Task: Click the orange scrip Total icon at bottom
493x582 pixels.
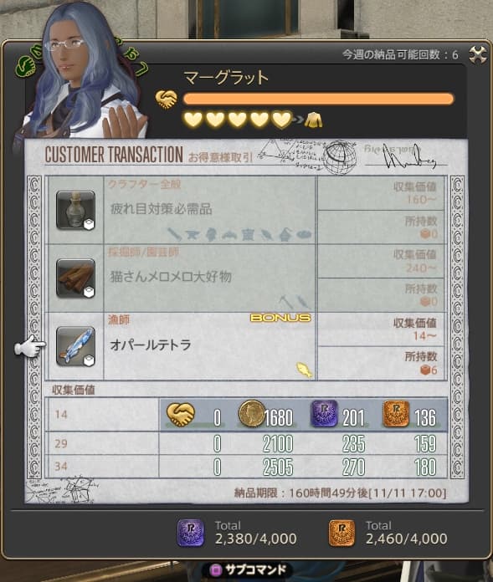Action: (x=342, y=533)
